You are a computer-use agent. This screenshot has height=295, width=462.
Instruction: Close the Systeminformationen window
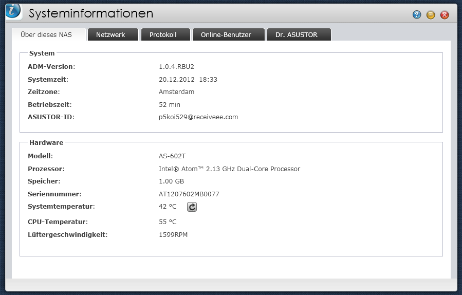pos(445,15)
